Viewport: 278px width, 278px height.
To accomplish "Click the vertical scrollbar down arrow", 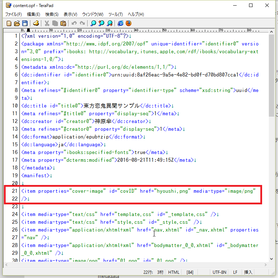I will tap(271, 259).
